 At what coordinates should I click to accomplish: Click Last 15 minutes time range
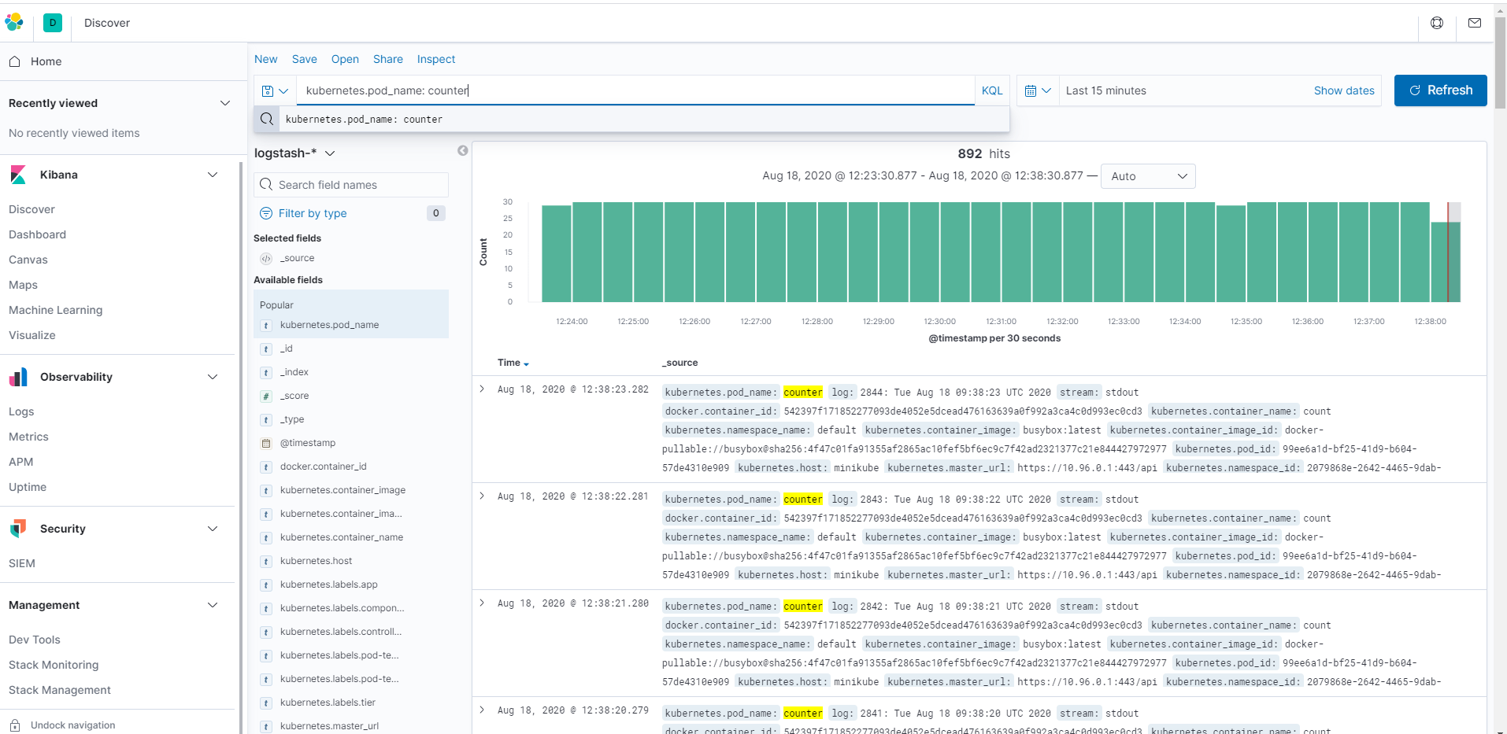click(1105, 90)
